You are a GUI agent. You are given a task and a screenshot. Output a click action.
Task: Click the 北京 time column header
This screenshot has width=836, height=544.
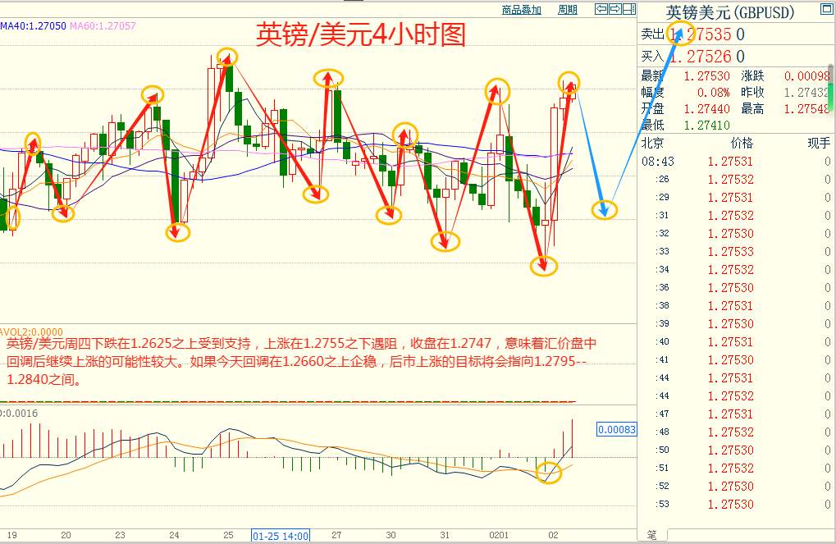652,143
